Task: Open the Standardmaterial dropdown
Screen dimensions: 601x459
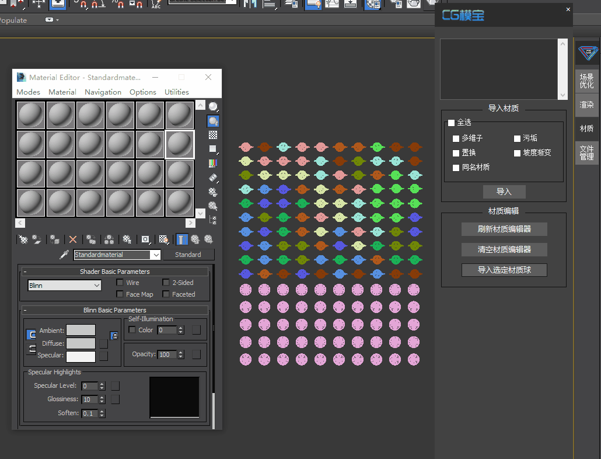Action: pyautogui.click(x=155, y=255)
